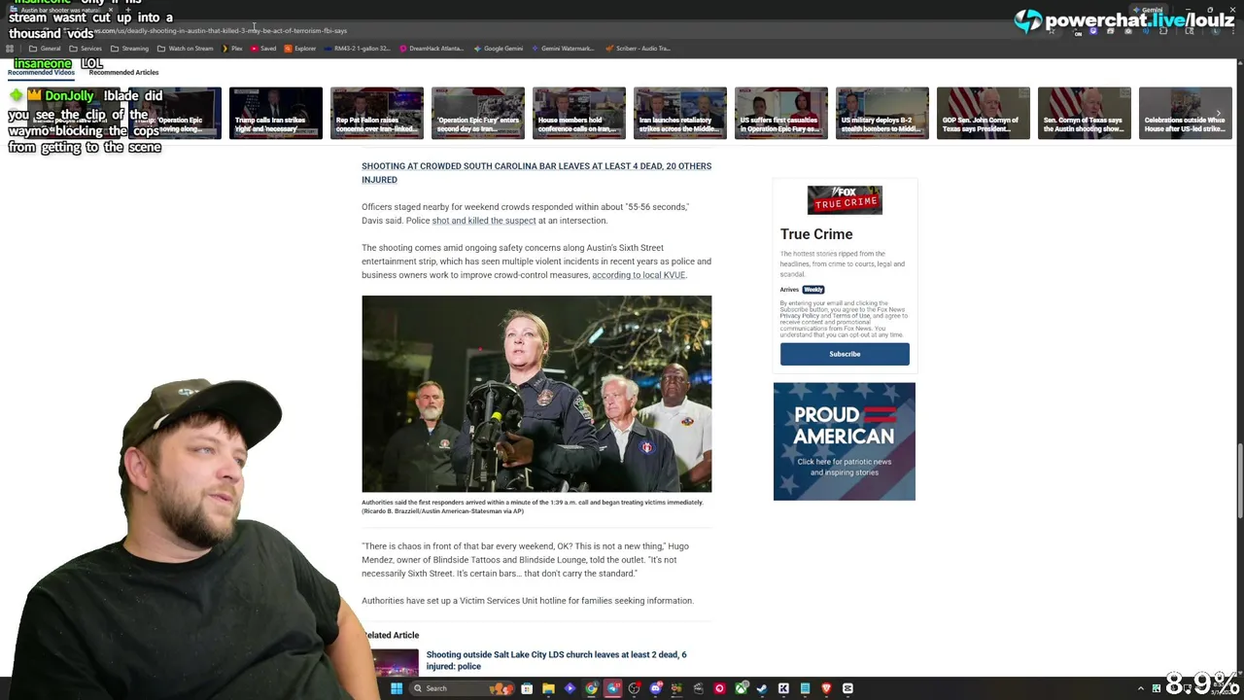
Task: Open 'US suffers first casualties' video thumbnail
Action: click(781, 113)
